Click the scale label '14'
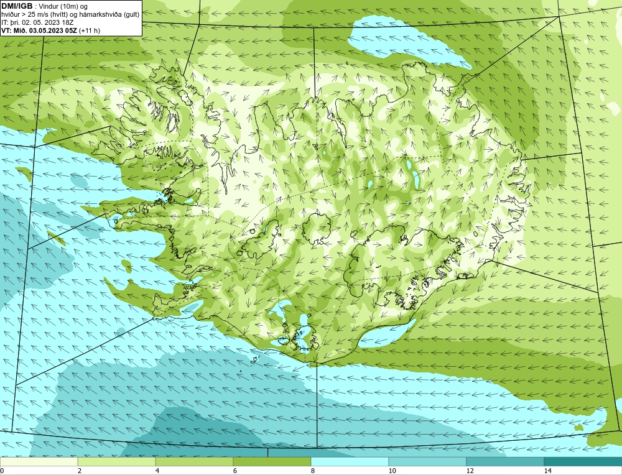This screenshot has width=622, height=475. [548, 471]
